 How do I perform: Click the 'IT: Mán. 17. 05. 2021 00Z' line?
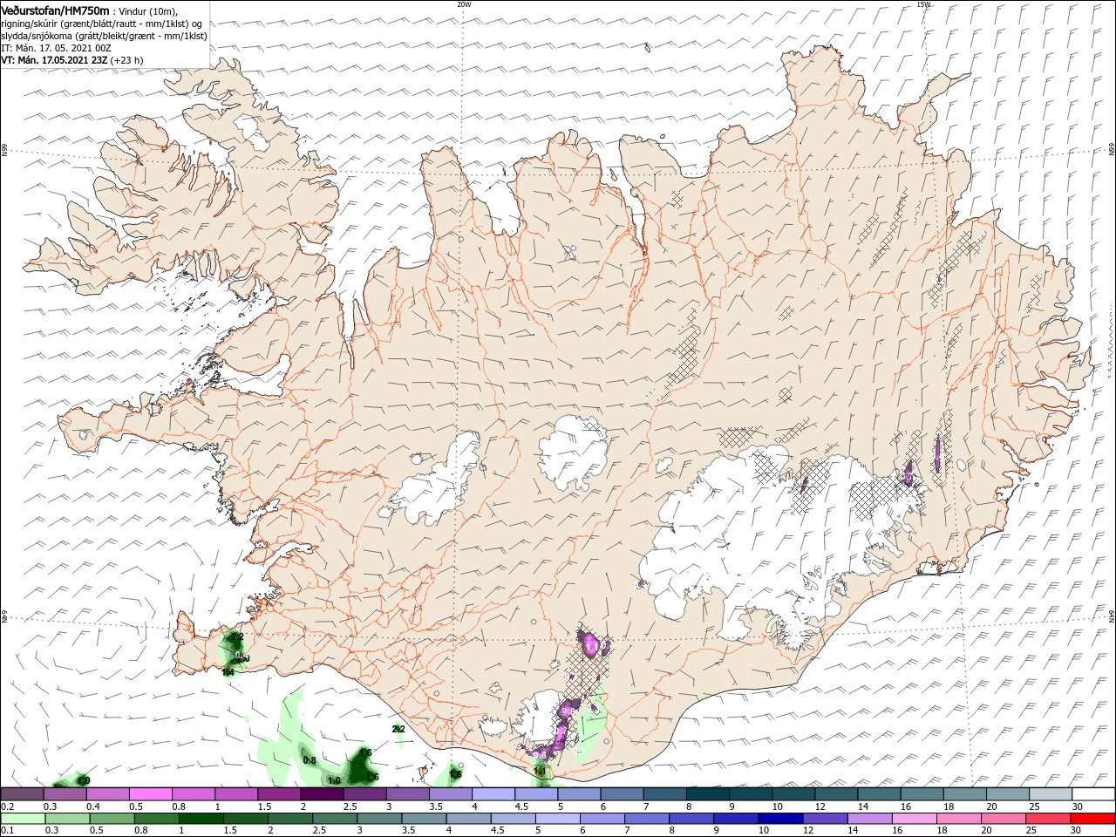pyautogui.click(x=56, y=48)
